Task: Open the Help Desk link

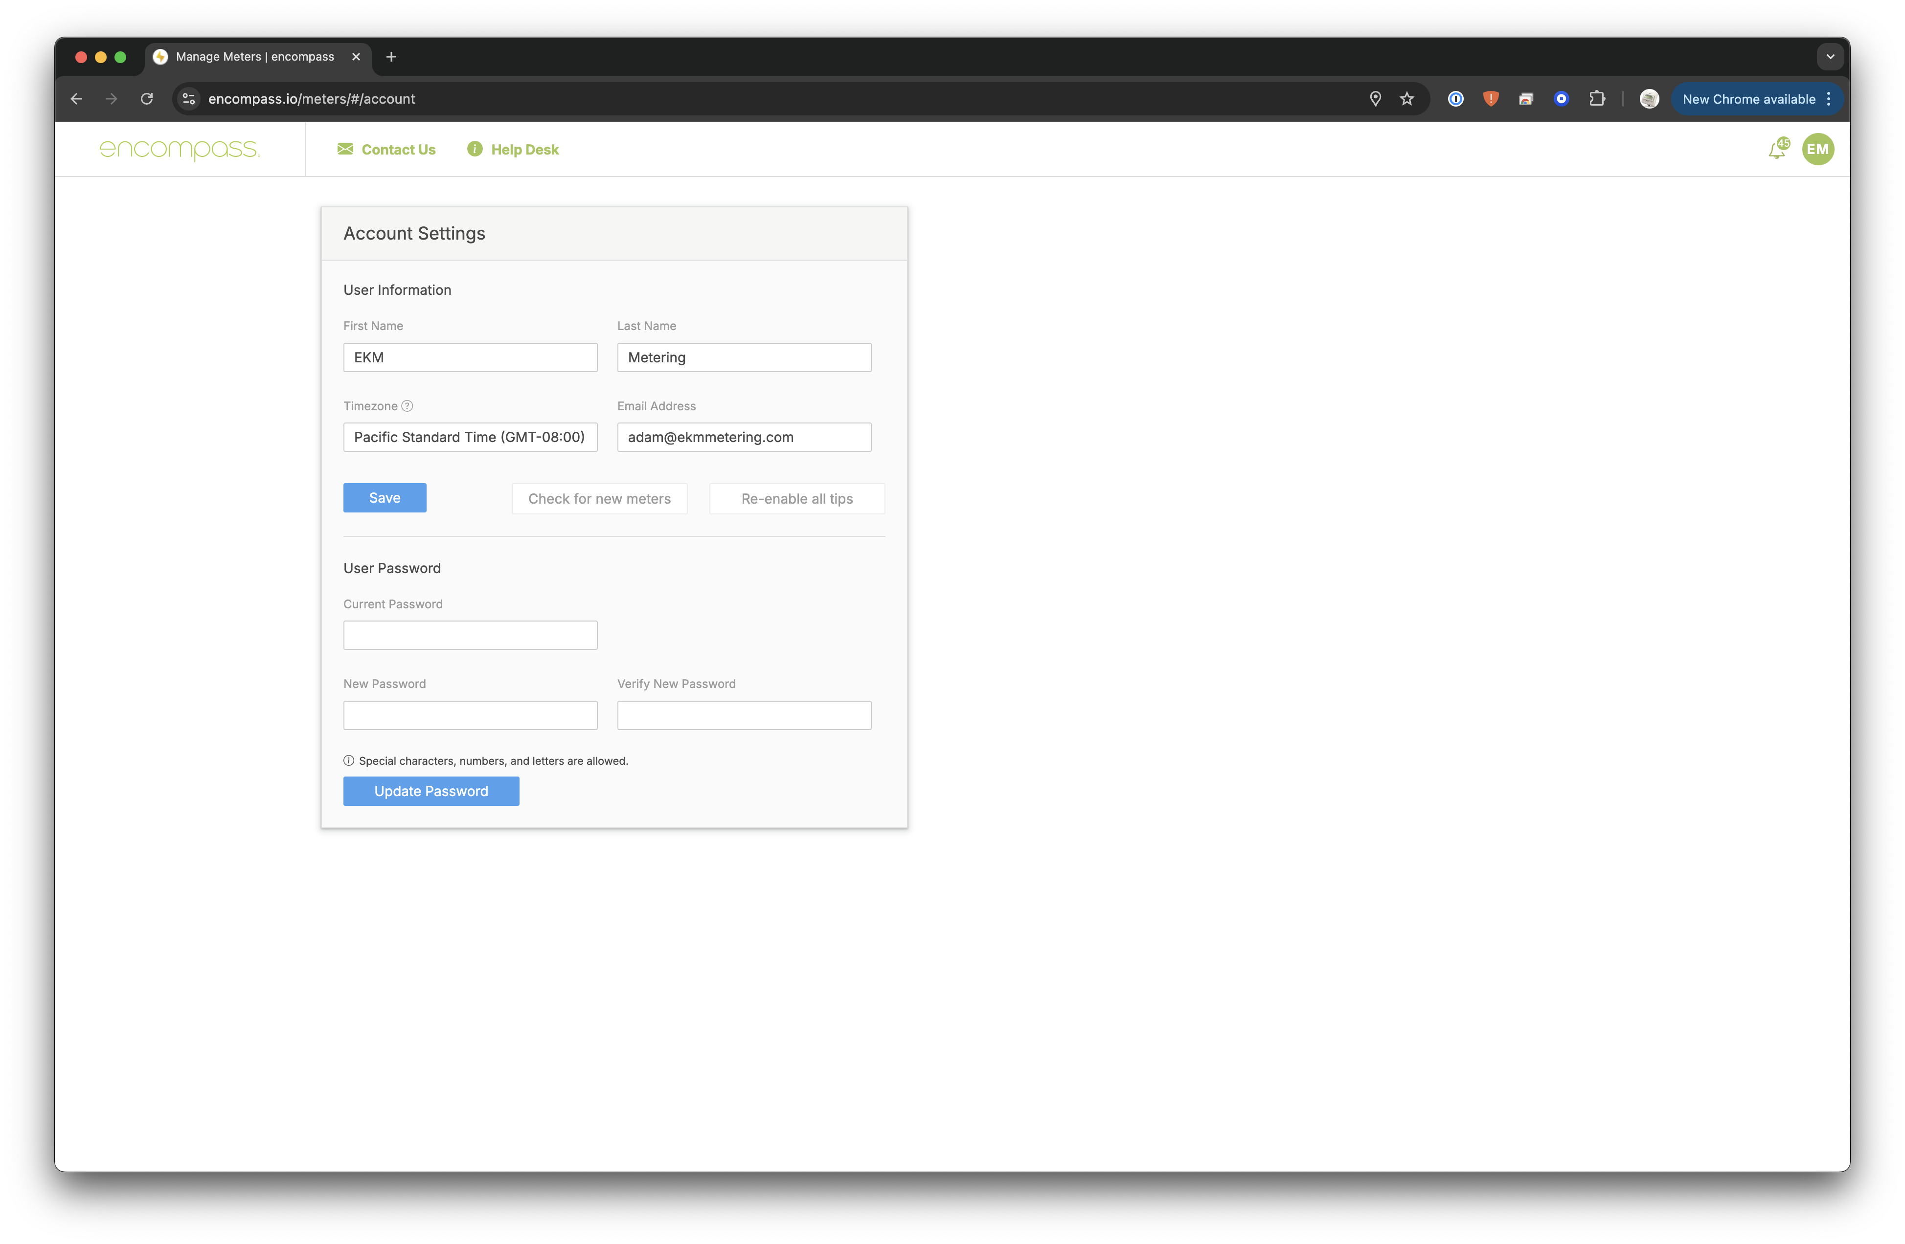Action: pyautogui.click(x=513, y=150)
